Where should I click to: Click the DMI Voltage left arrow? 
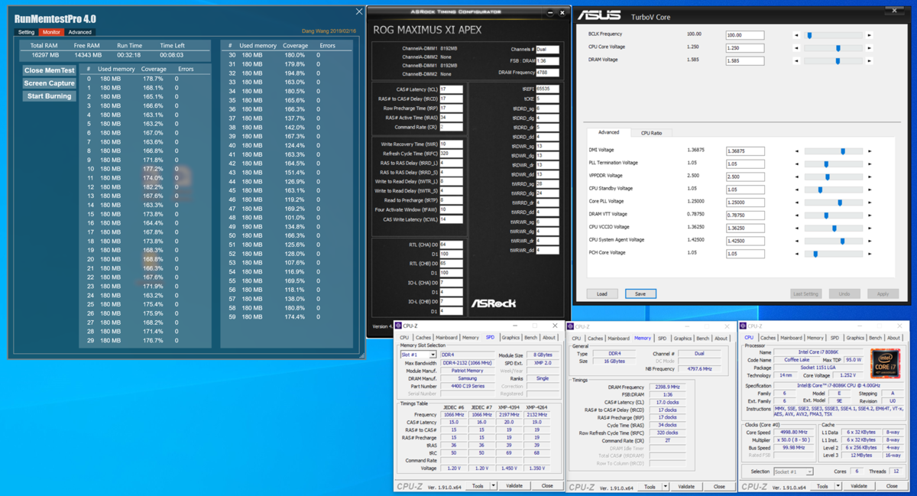point(797,151)
